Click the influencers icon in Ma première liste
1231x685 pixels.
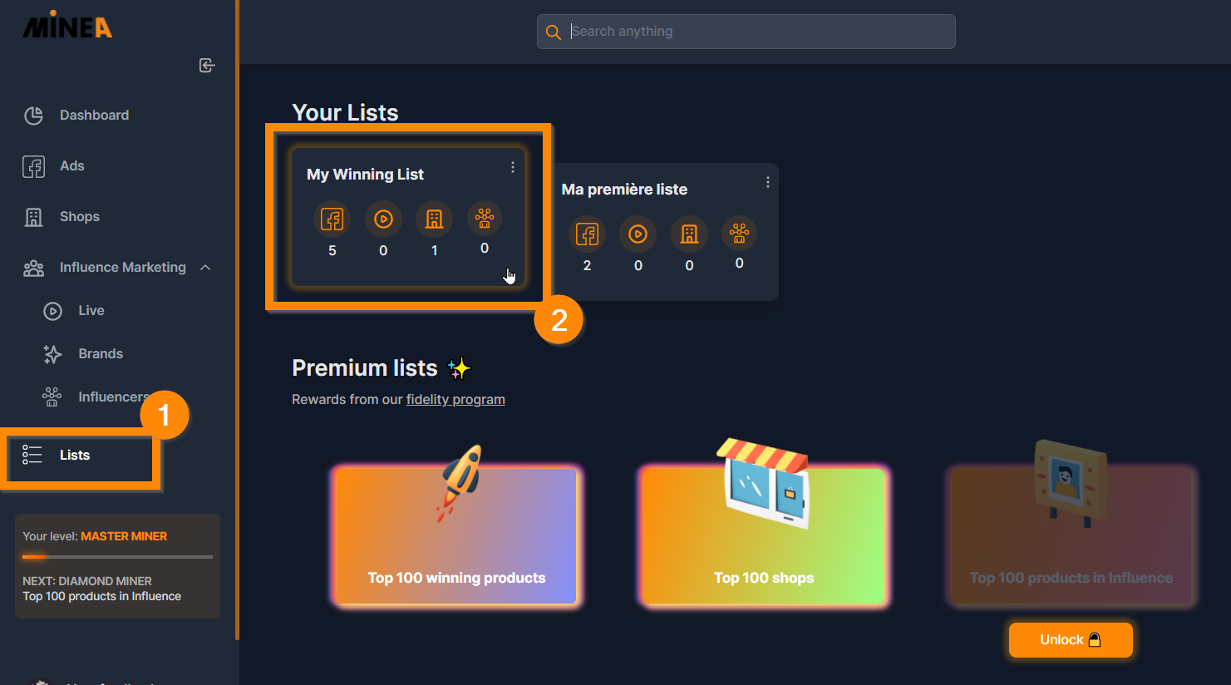coord(739,232)
